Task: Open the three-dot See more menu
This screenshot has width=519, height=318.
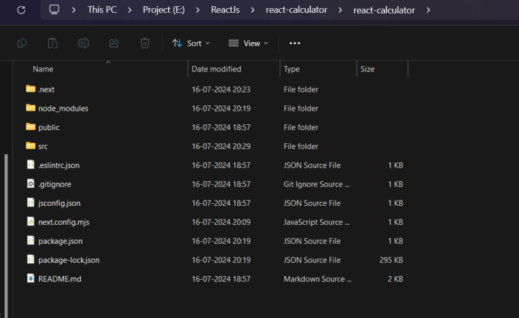Action: tap(295, 43)
